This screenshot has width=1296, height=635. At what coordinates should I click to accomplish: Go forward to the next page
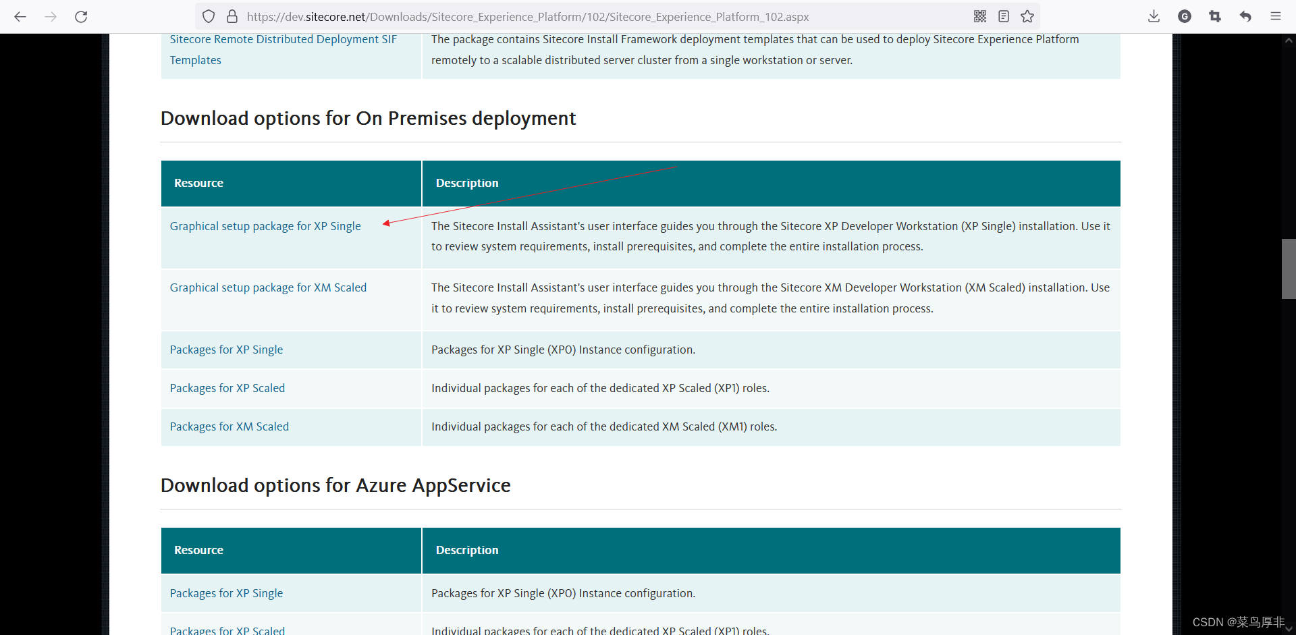(x=51, y=17)
